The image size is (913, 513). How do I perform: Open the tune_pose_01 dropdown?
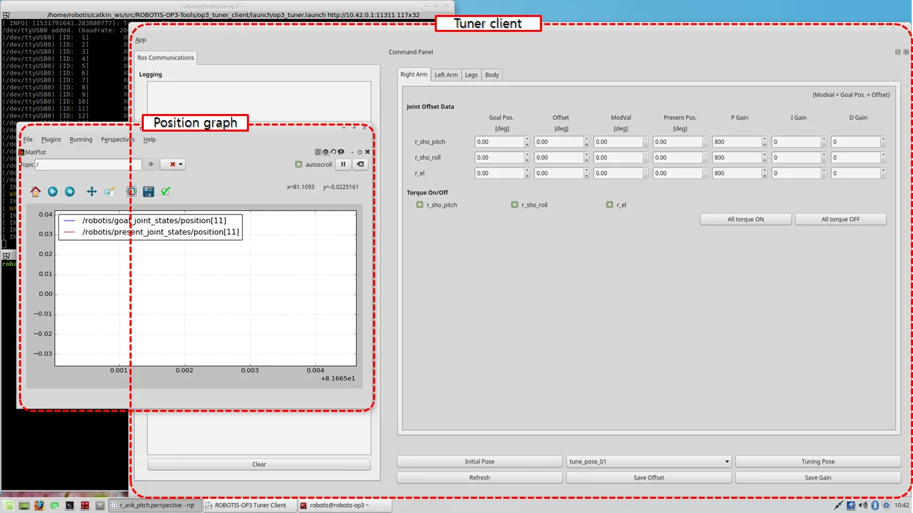(x=648, y=461)
